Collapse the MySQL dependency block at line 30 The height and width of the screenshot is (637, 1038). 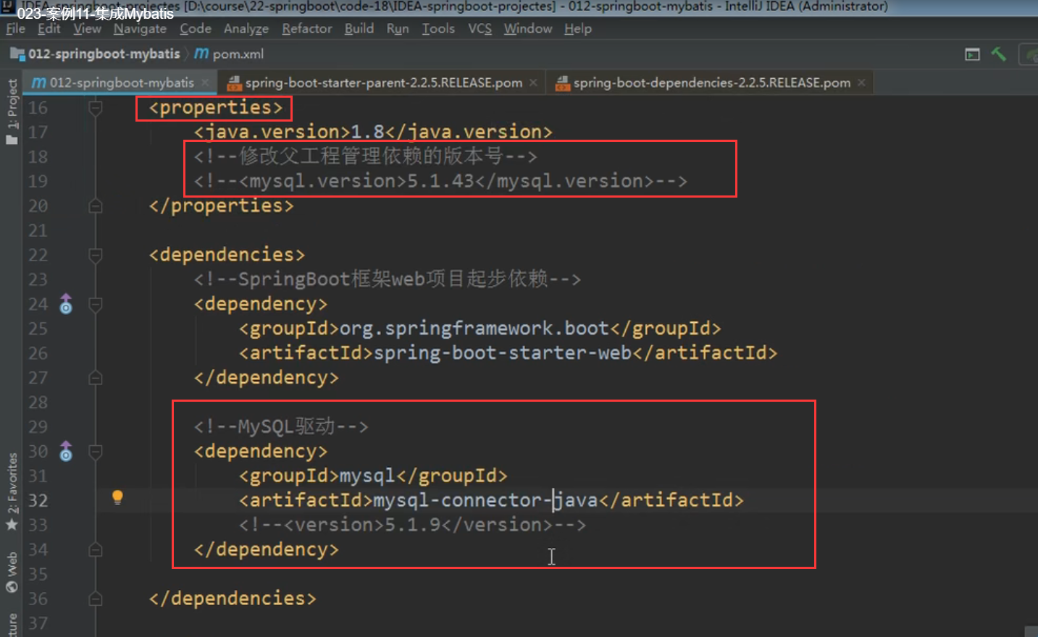tap(95, 452)
